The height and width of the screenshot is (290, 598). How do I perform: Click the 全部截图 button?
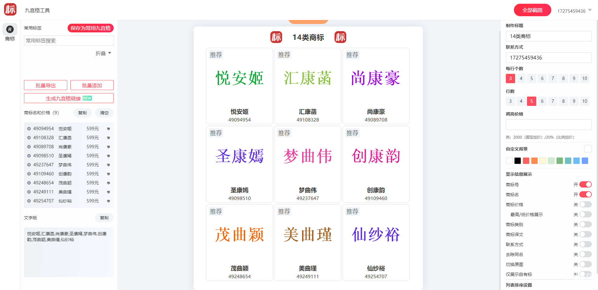[x=533, y=10]
